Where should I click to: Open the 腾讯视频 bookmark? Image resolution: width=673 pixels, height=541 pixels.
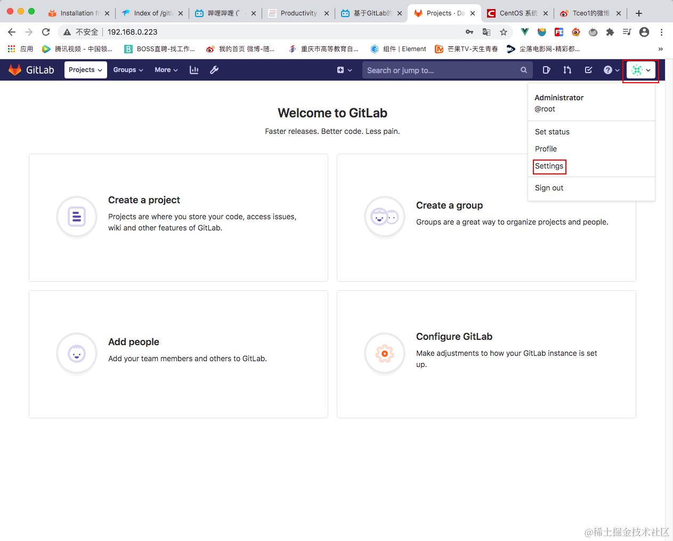[x=77, y=49]
